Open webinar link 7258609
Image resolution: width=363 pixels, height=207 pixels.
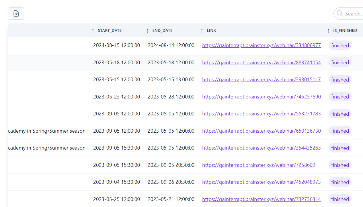pyautogui.click(x=258, y=165)
